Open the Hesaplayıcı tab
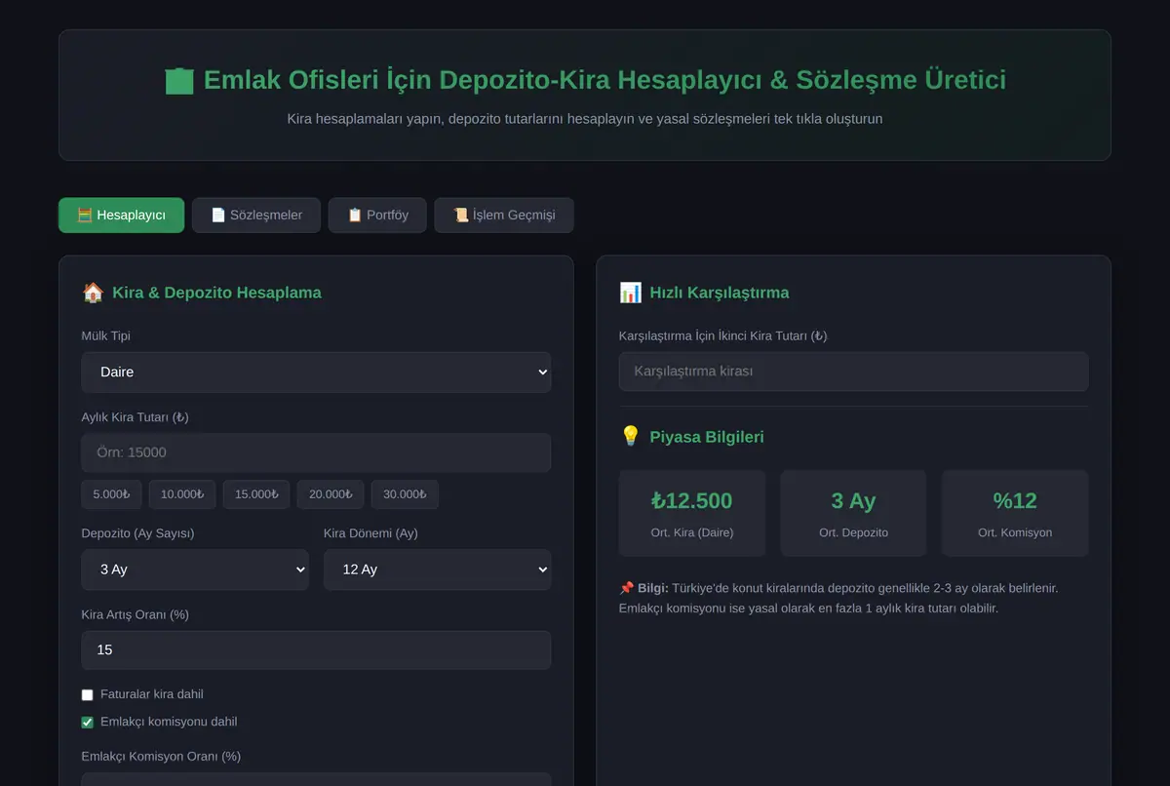This screenshot has height=786, width=1170. click(121, 216)
